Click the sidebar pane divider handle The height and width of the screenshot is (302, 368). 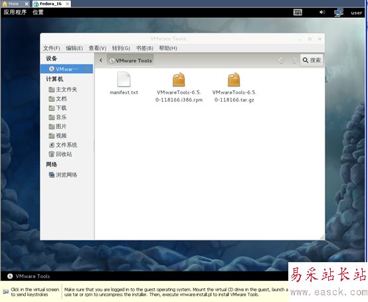94,146
